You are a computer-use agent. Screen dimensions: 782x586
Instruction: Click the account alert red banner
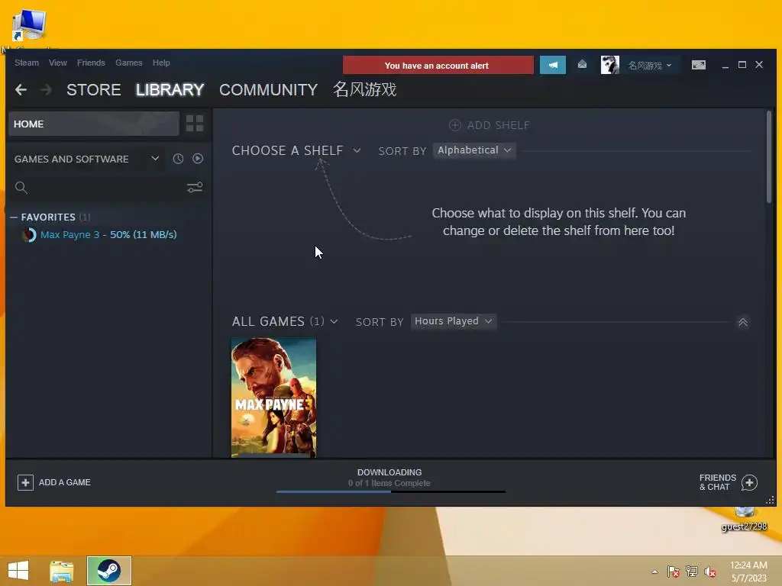pyautogui.click(x=438, y=66)
